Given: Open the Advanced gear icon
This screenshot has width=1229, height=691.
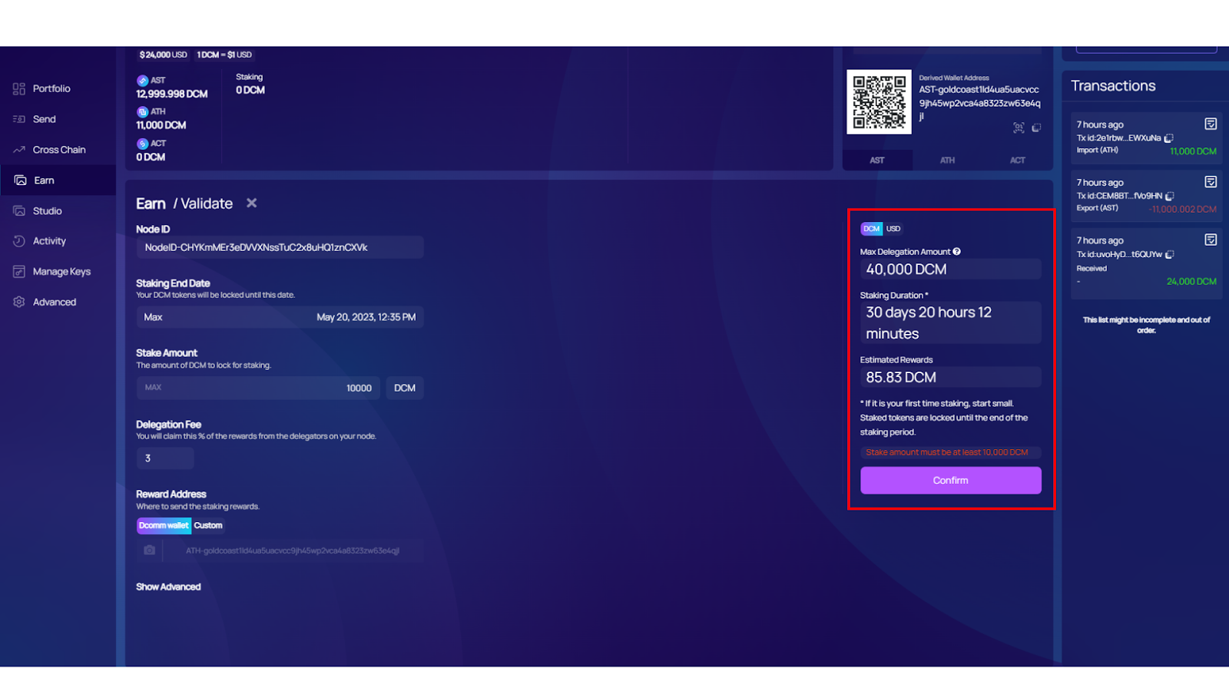Looking at the screenshot, I should pos(18,302).
